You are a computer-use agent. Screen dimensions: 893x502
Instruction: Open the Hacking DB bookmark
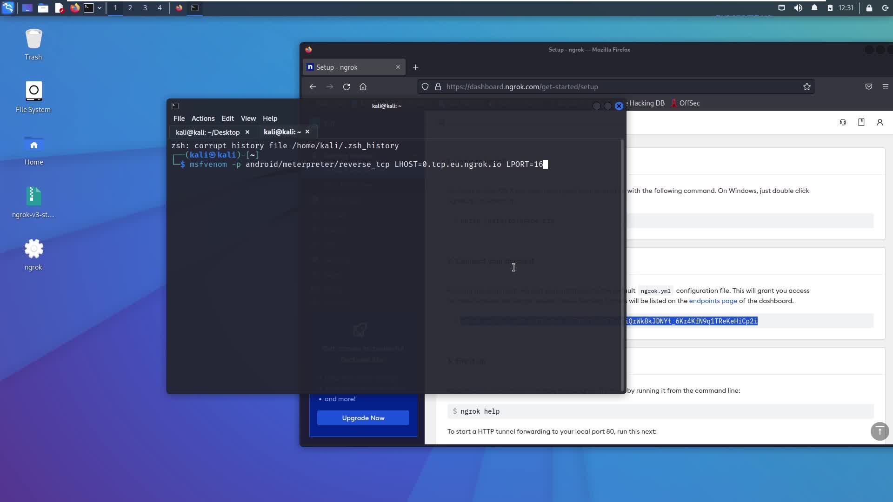click(646, 103)
